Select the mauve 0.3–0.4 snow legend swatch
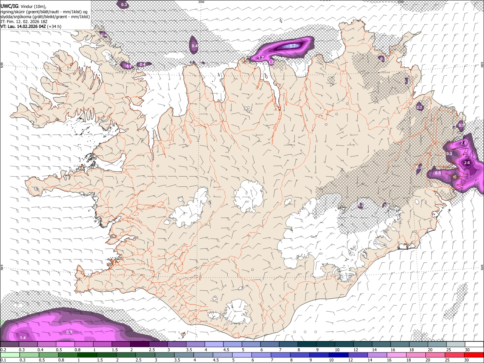Screen dimensions: 484x363 point(28,344)
